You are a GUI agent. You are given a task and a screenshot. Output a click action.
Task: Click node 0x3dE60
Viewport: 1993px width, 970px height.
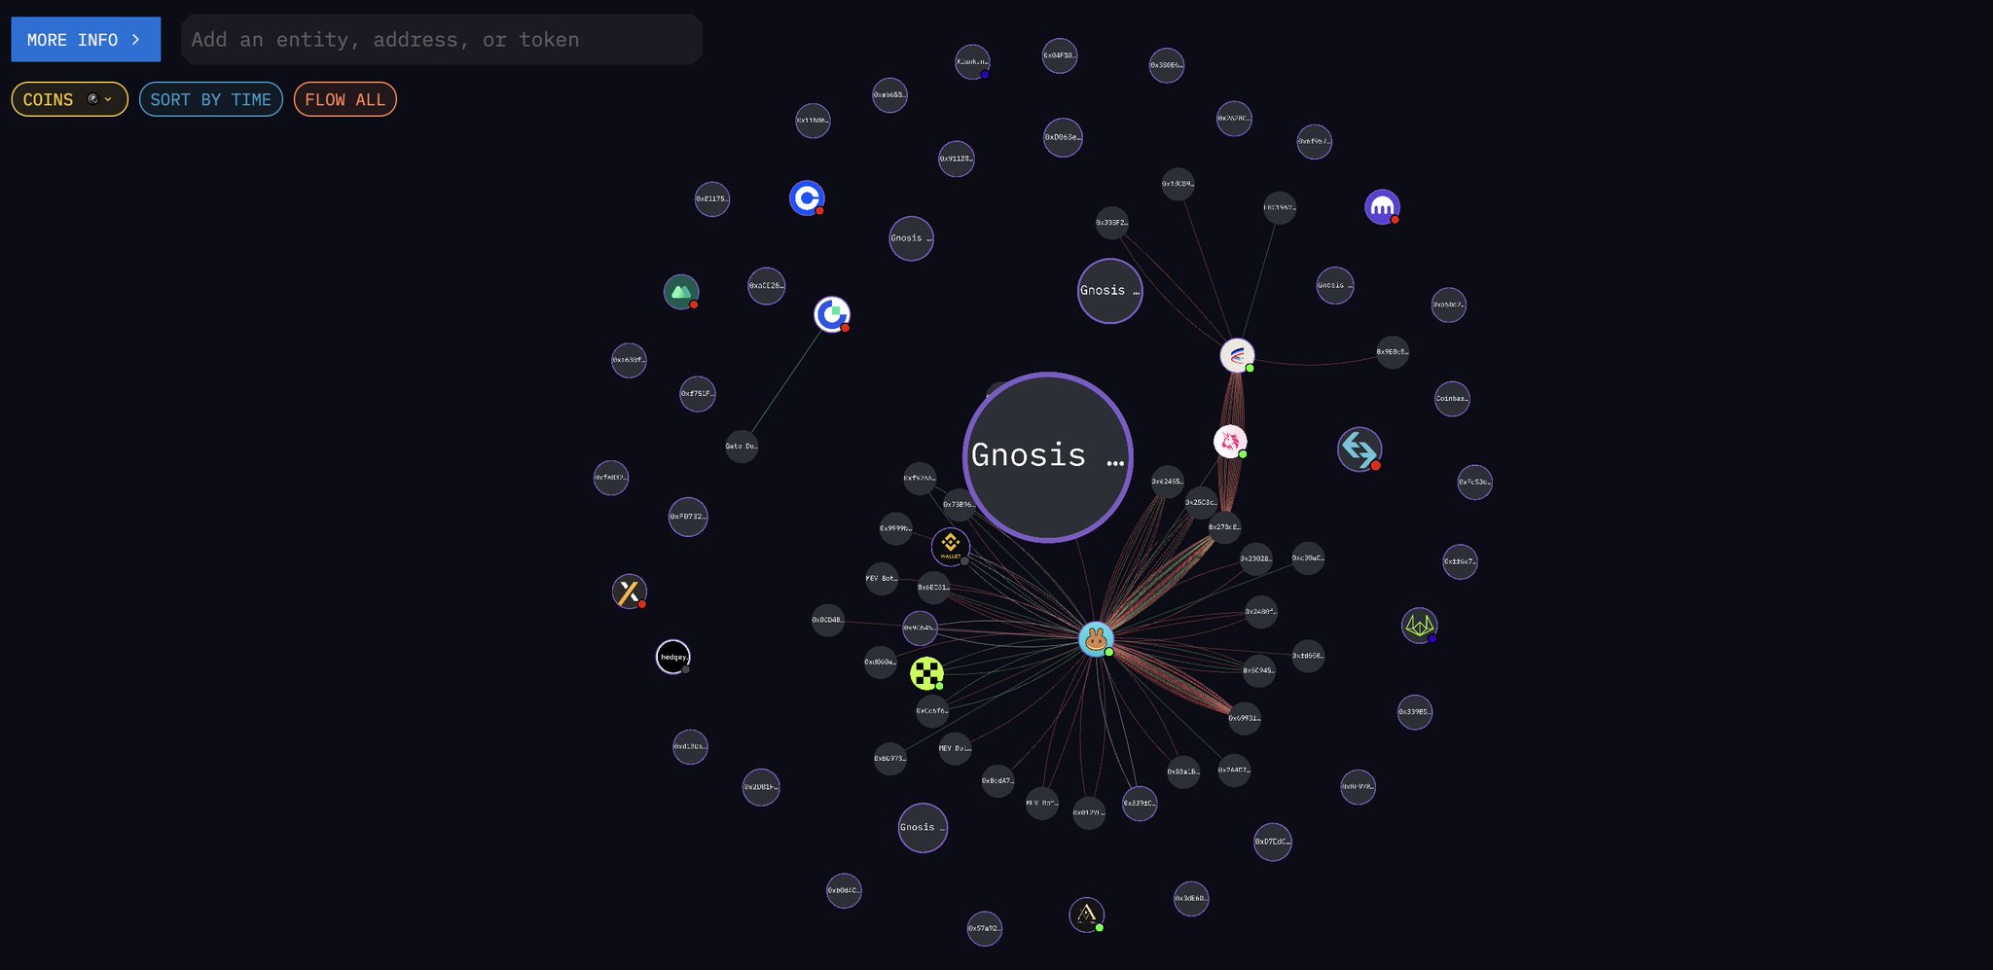(1191, 898)
